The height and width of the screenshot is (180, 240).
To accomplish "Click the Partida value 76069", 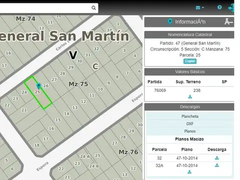I will (x=160, y=90).
